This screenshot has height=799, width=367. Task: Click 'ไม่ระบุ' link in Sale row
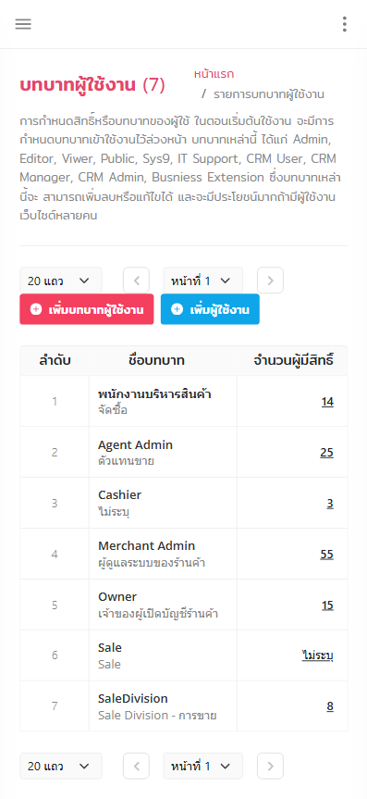pos(318,655)
